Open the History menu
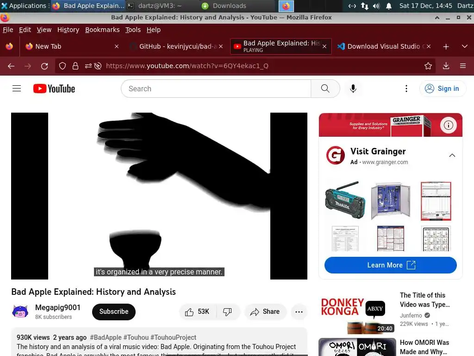This screenshot has height=356, width=474. click(69, 30)
